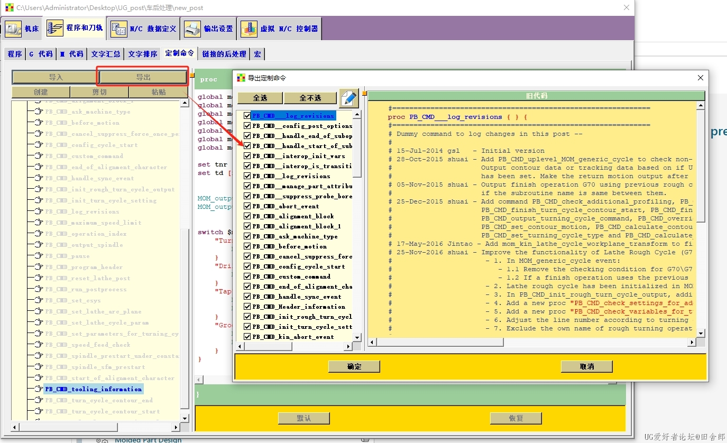This screenshot has width=727, height=443.
Task: Click old code pane horizontal scroll right arrow
Action: click(x=693, y=343)
